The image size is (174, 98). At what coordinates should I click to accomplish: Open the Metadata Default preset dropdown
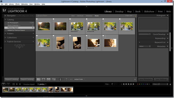pos(145,46)
